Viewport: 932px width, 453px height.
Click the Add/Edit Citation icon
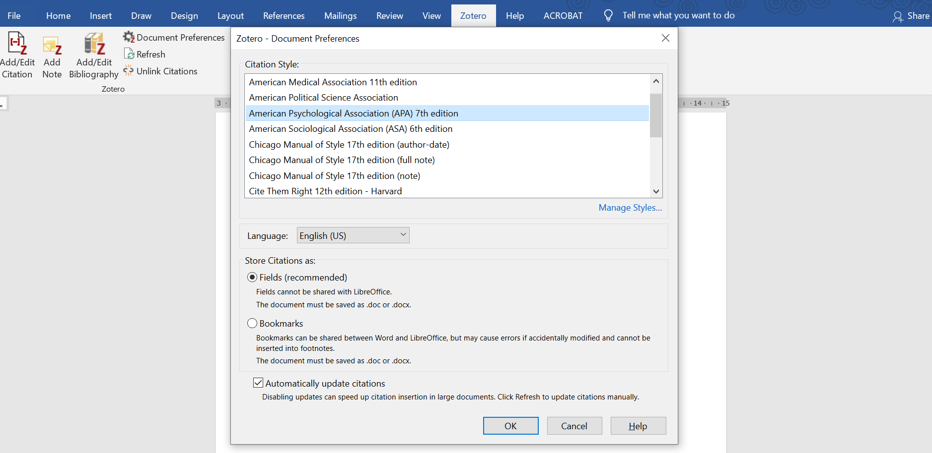(17, 44)
